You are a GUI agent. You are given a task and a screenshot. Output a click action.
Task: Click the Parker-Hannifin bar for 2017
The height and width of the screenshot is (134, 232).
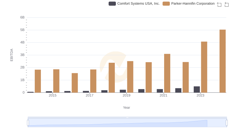[x=93, y=81]
